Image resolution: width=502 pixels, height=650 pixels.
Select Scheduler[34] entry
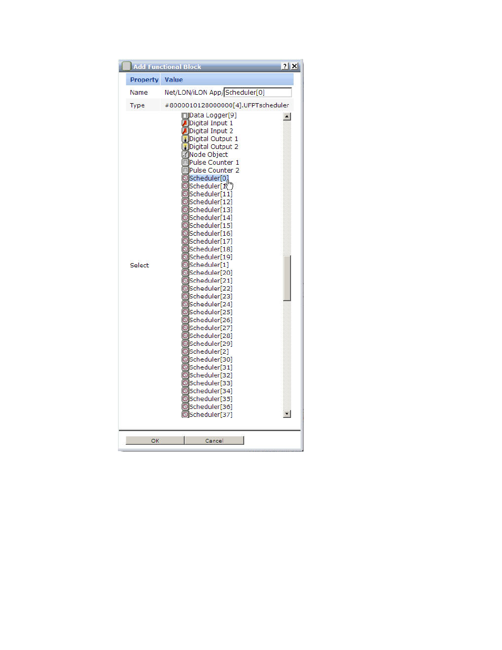pos(210,392)
